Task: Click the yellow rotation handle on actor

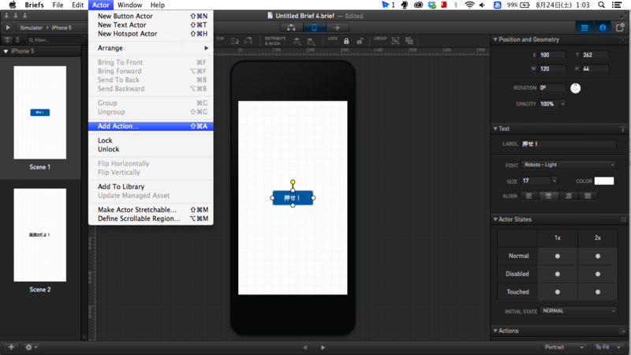Action: click(x=293, y=182)
